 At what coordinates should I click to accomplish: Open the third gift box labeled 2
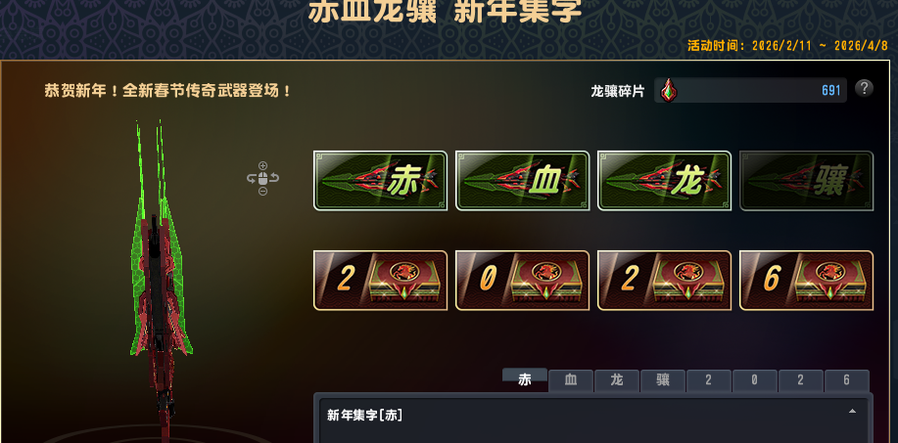(664, 281)
